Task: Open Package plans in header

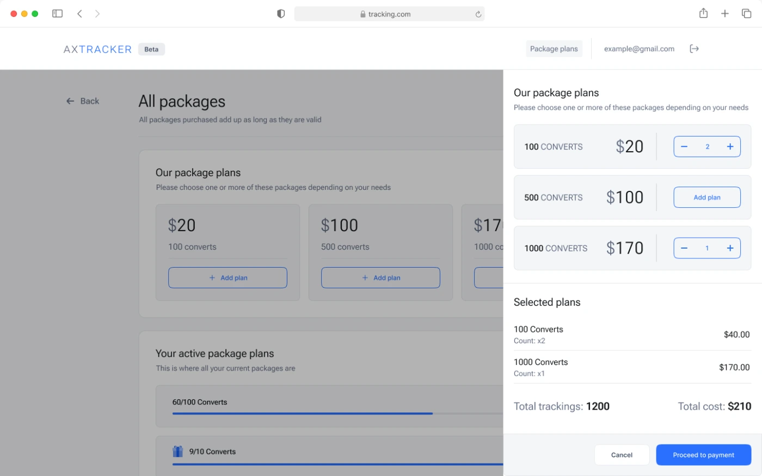Action: (x=554, y=49)
